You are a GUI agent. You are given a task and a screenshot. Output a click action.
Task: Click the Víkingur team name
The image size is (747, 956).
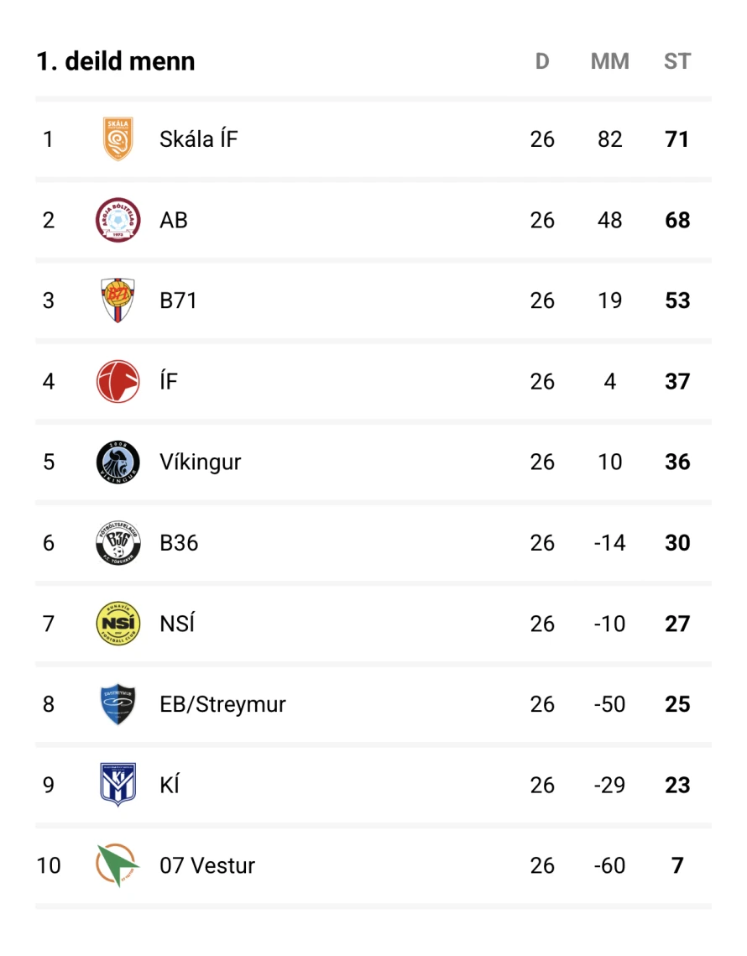coord(201,462)
